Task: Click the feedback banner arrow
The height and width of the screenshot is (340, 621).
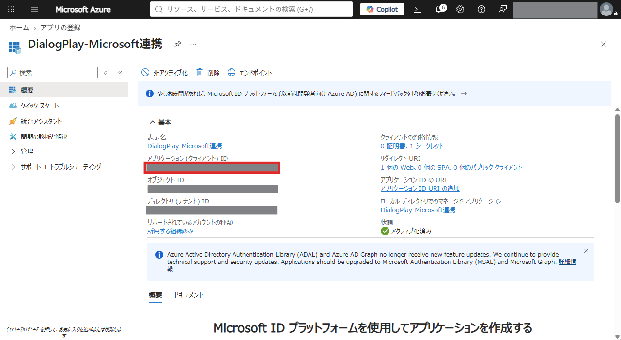Action: tap(464, 93)
